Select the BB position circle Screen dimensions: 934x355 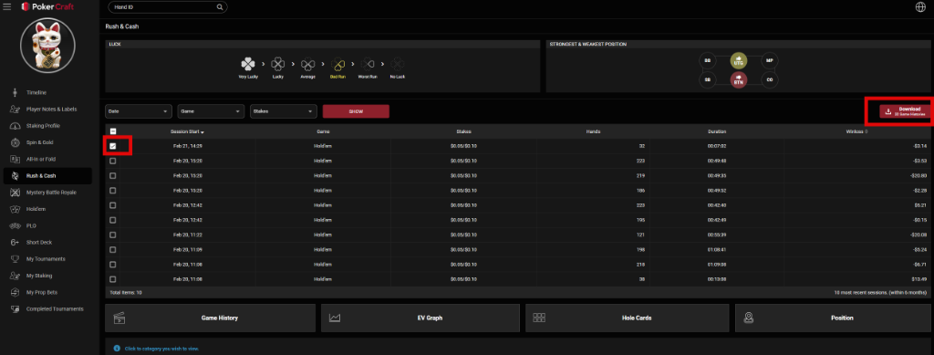(707, 61)
